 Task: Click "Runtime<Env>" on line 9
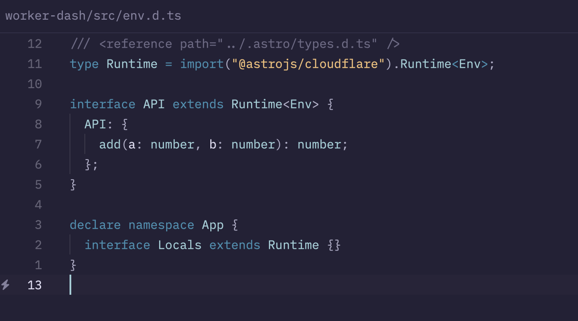tap(277, 104)
